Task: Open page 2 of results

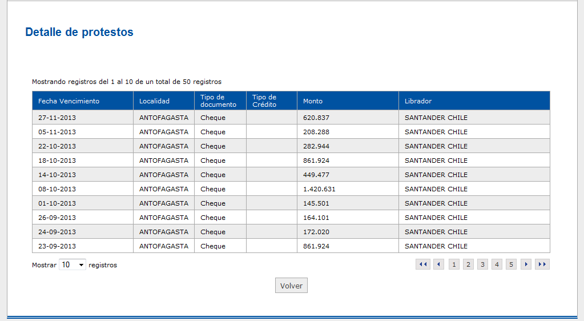Action: point(468,264)
